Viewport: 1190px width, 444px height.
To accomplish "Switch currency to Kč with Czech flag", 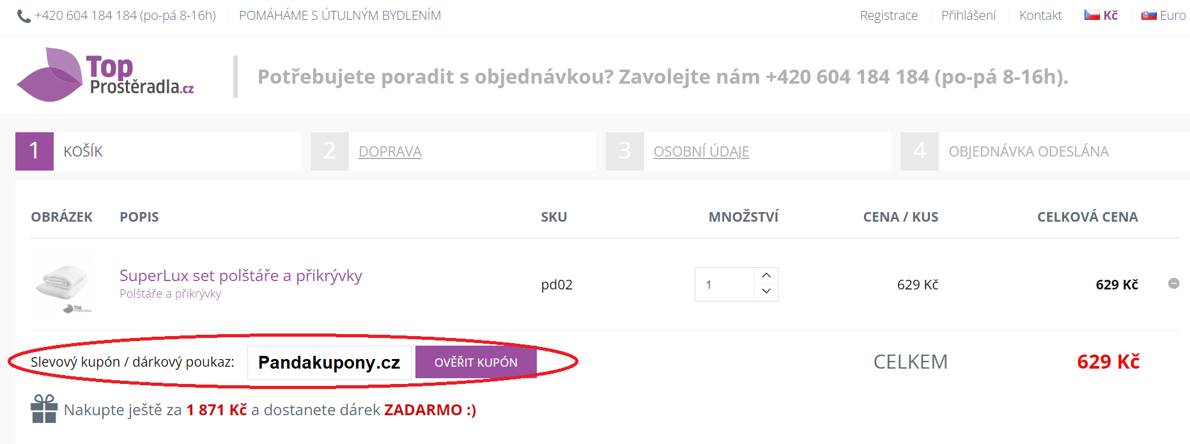I will [1101, 15].
